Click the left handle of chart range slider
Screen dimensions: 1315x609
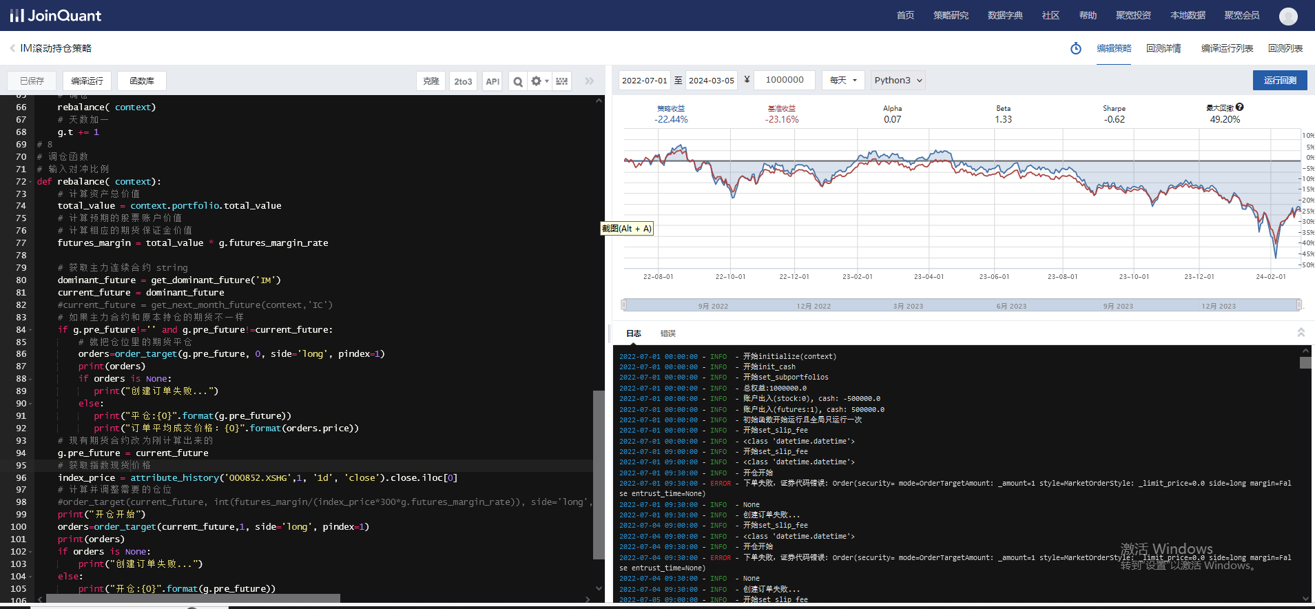[624, 304]
